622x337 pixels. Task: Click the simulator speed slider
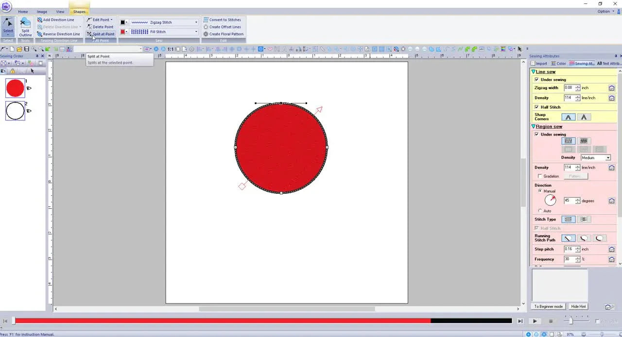(x=570, y=321)
